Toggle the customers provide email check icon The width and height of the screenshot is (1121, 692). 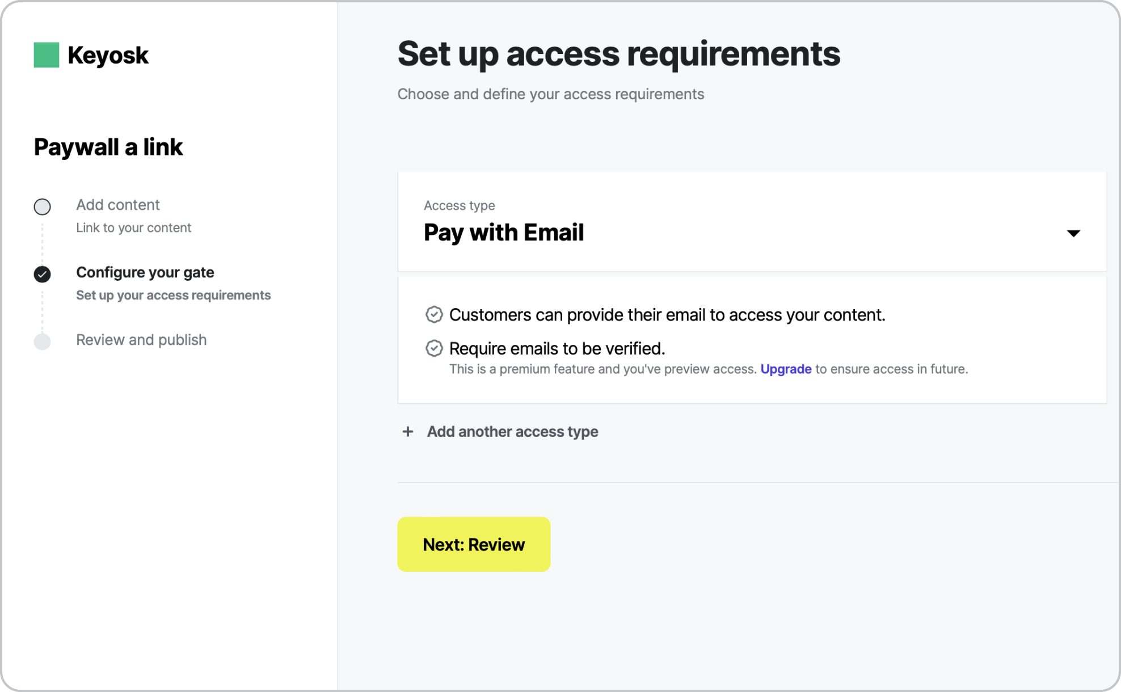point(434,314)
